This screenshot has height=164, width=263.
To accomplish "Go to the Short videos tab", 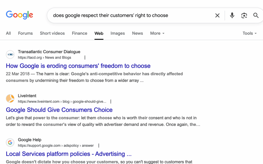I will point(52,33).
